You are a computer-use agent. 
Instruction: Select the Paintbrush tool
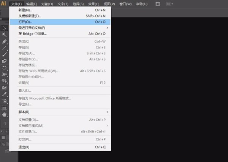coord(4,54)
